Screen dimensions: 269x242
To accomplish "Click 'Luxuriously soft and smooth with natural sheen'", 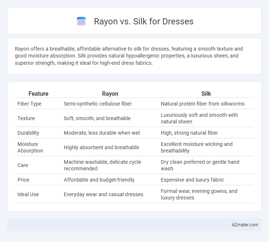I will pyautogui.click(x=199, y=118).
